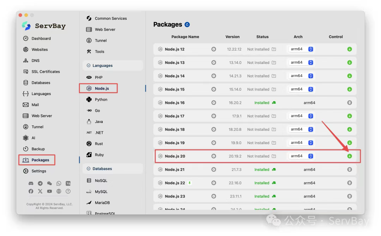381x236 pixels.
Task: Click the Package Name column header
Action: (185, 37)
